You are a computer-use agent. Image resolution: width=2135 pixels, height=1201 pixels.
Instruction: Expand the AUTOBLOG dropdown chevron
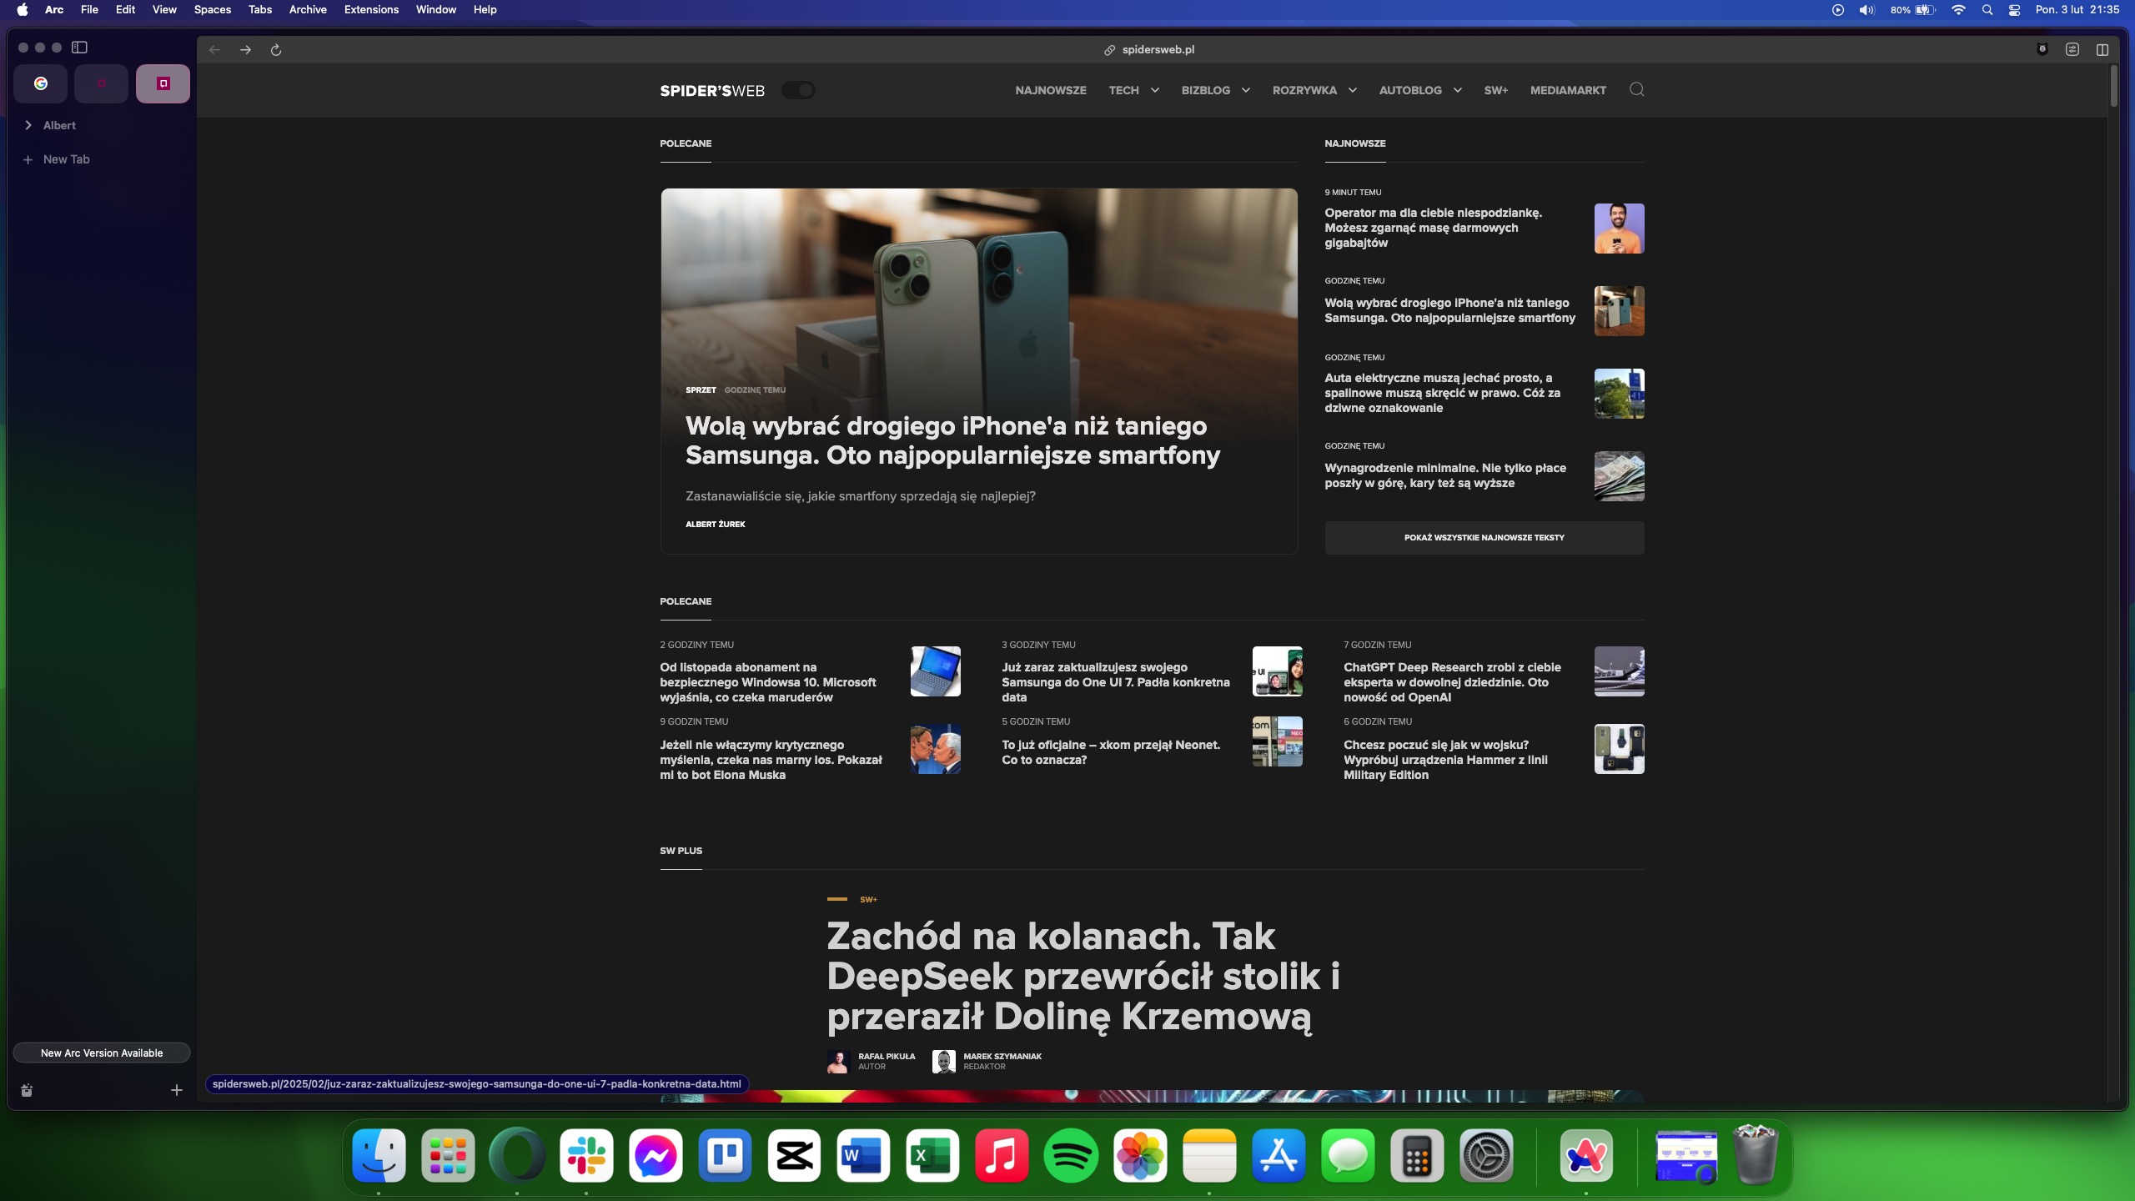(1458, 90)
